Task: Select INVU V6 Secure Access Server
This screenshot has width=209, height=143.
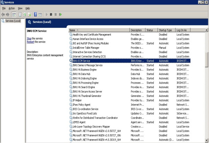Action: 87,92
